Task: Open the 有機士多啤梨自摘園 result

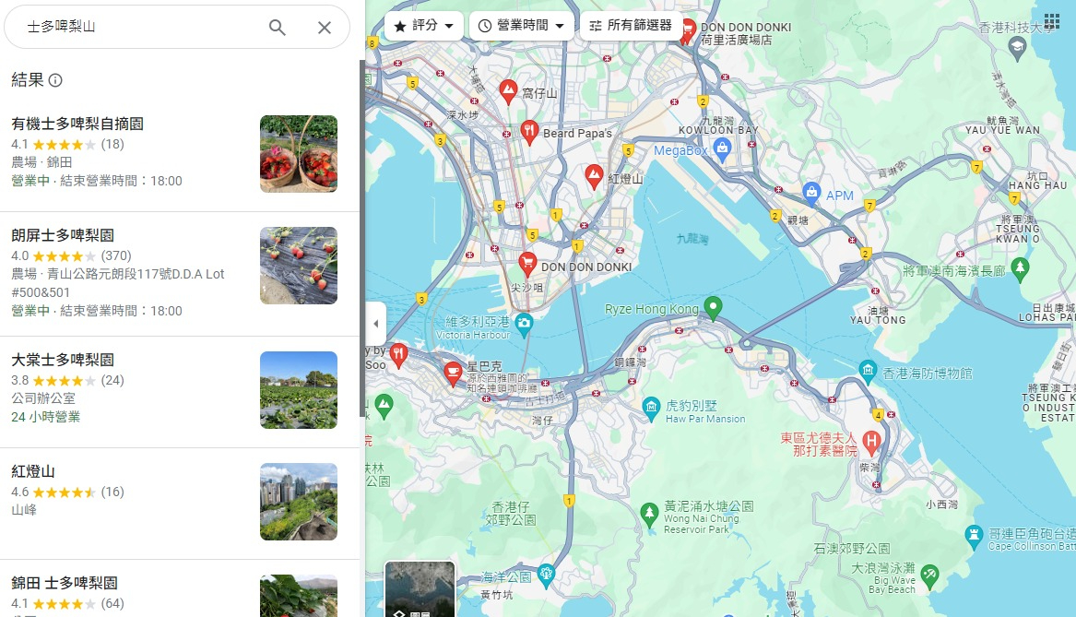Action: (180, 154)
